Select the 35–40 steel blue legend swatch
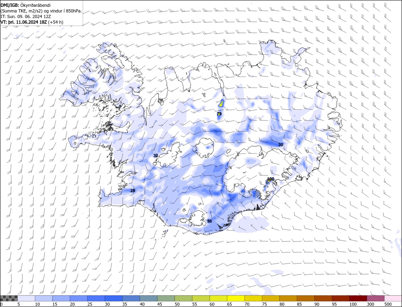The height and width of the screenshot is (307, 402). pos(131,298)
